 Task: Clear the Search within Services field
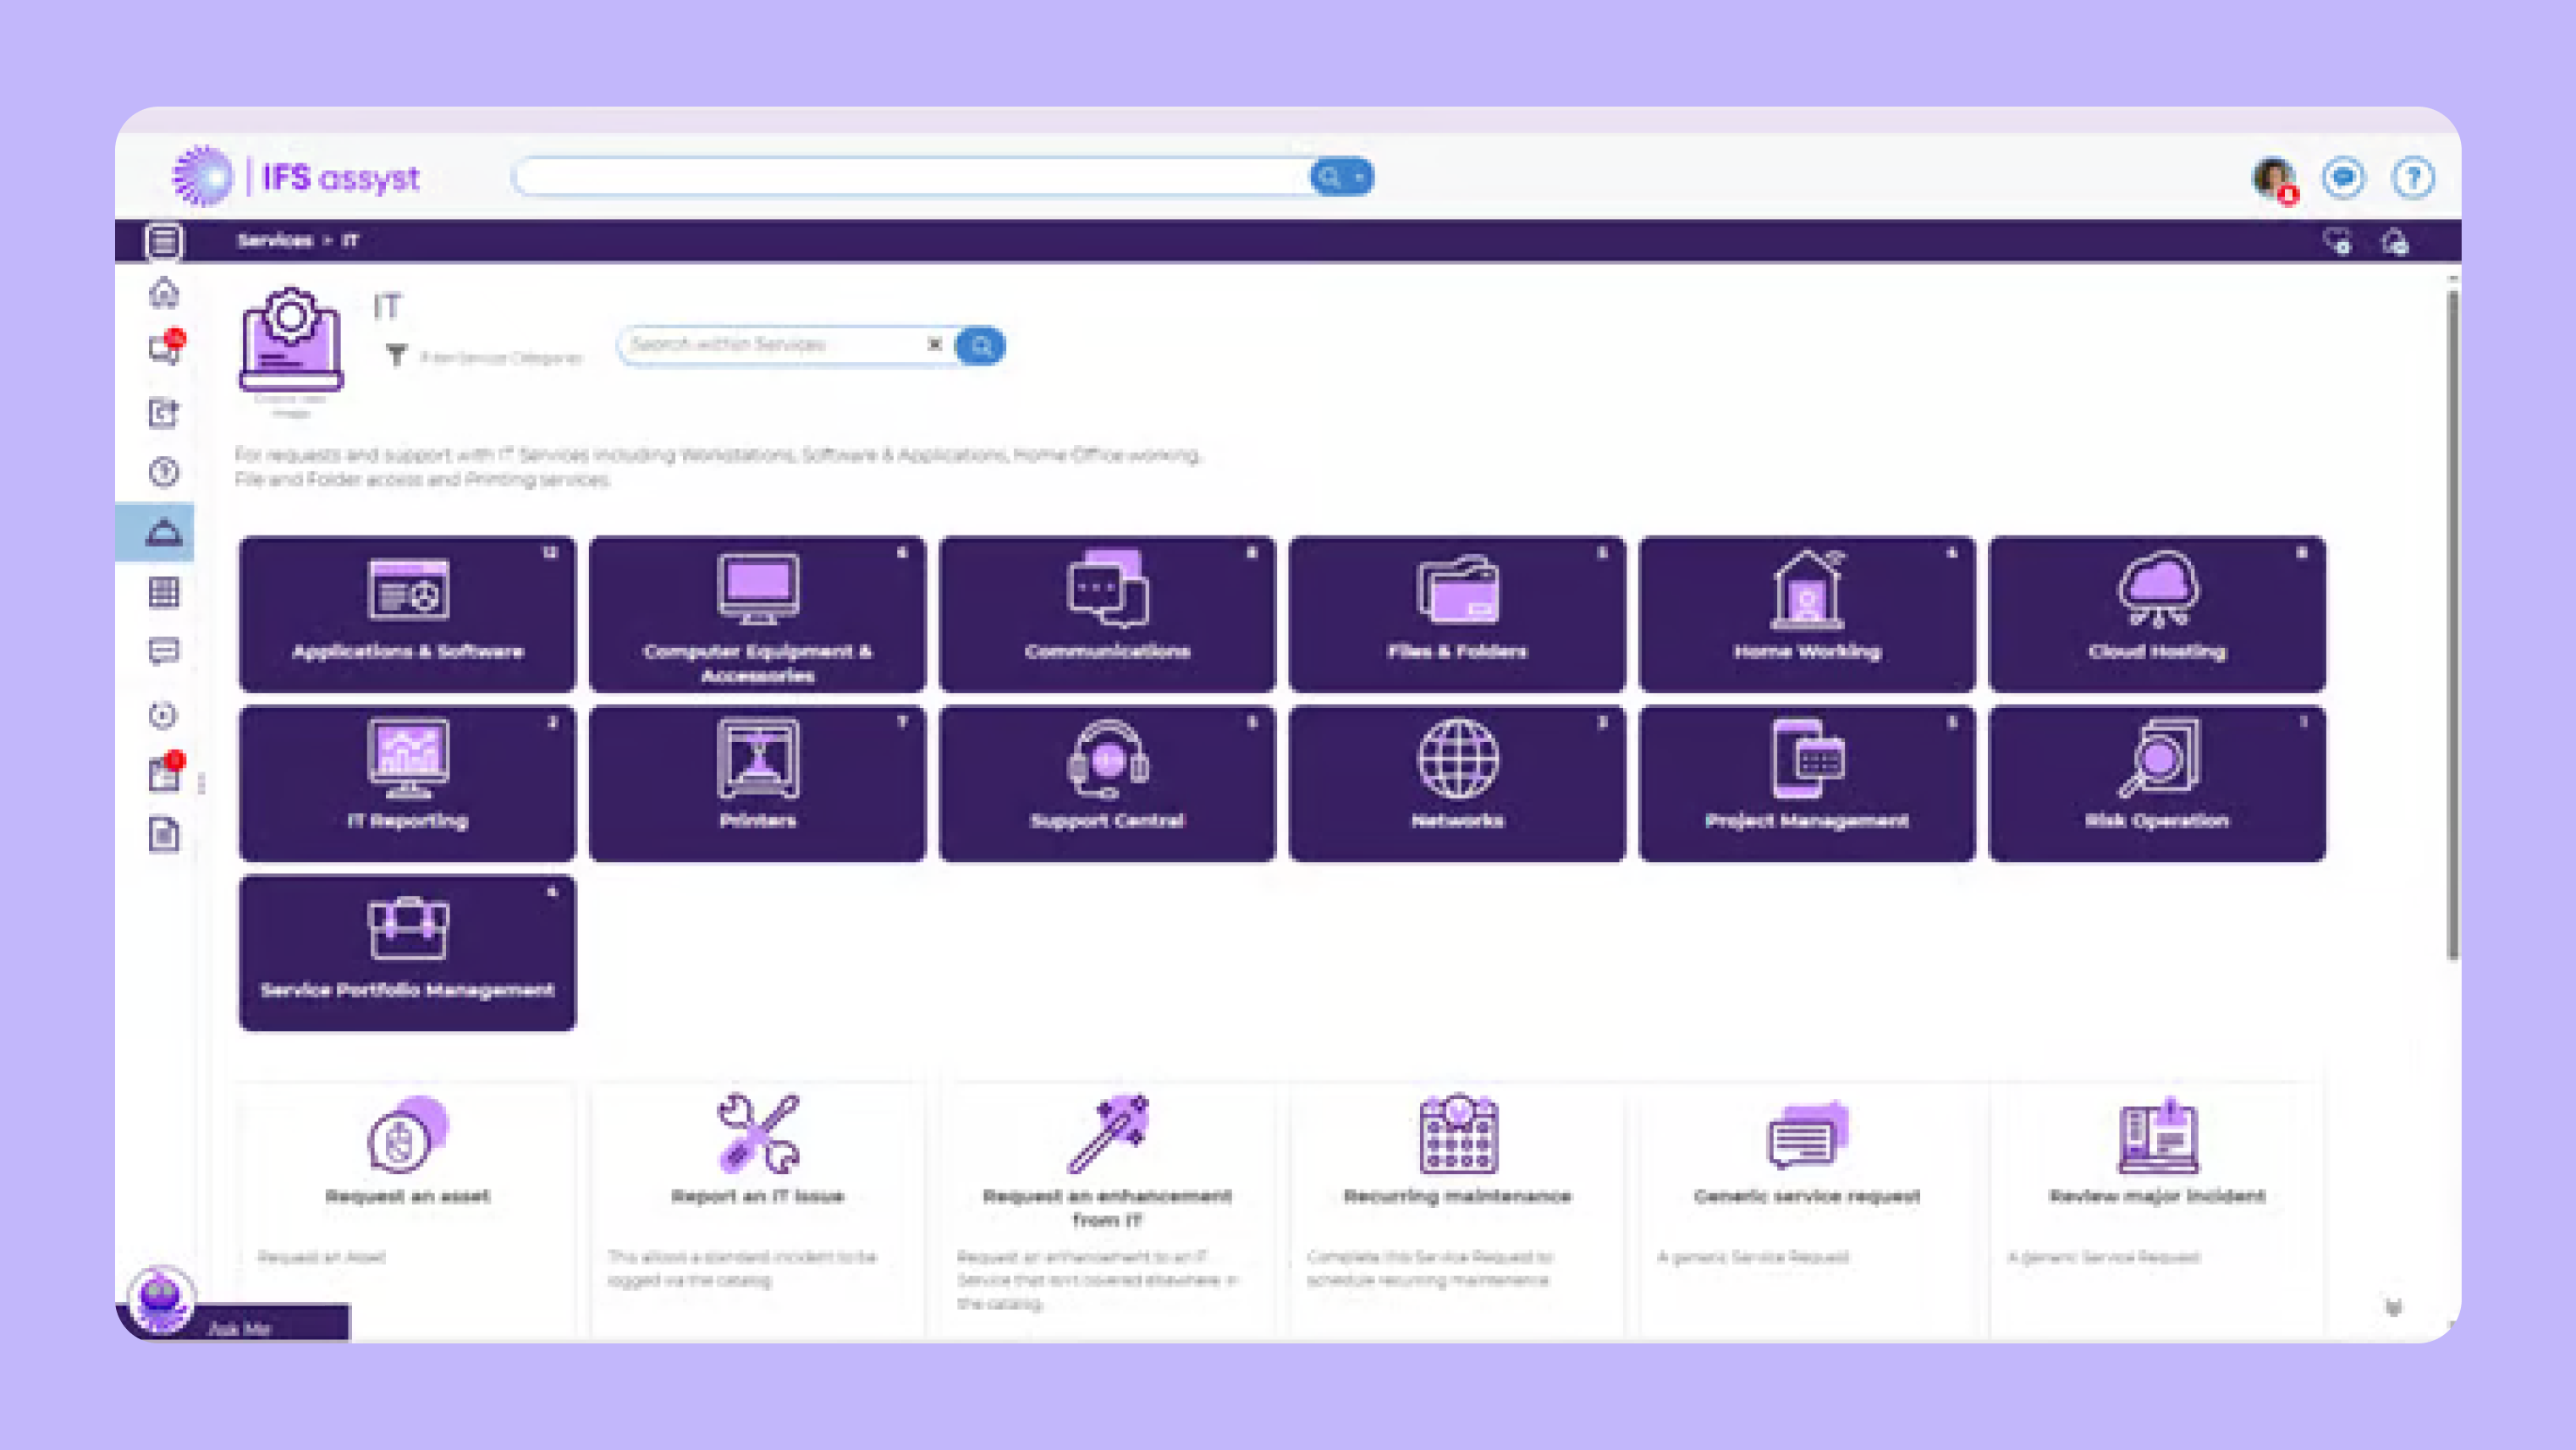tap(935, 344)
